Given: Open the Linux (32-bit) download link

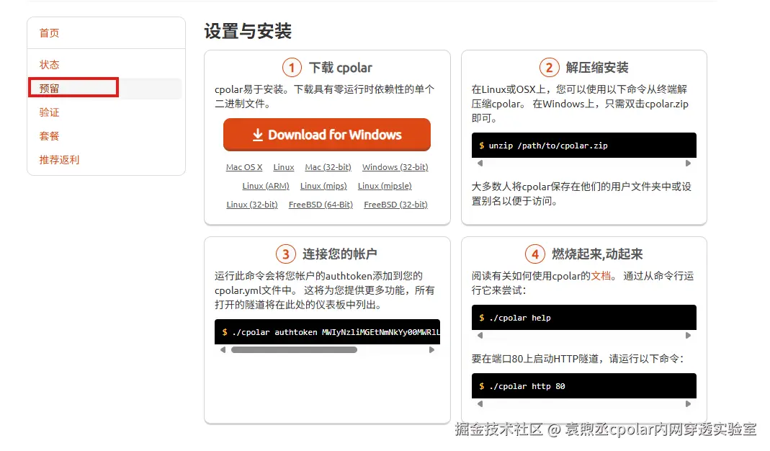Looking at the screenshot, I should click(x=252, y=205).
